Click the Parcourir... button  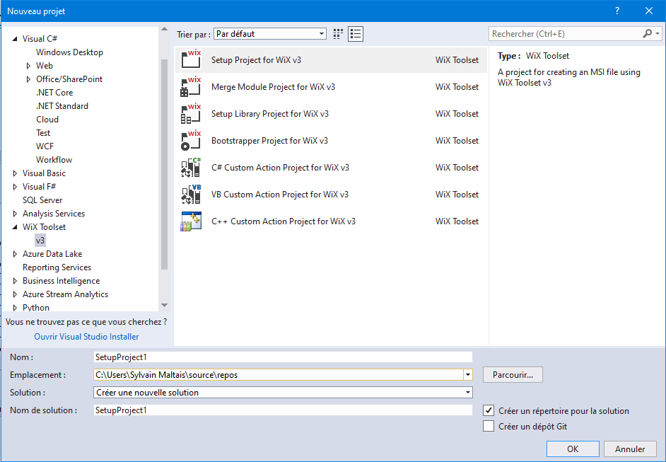click(513, 374)
